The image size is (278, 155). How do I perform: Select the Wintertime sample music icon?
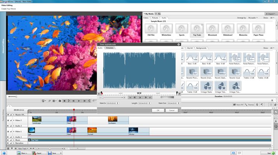(x=165, y=29)
